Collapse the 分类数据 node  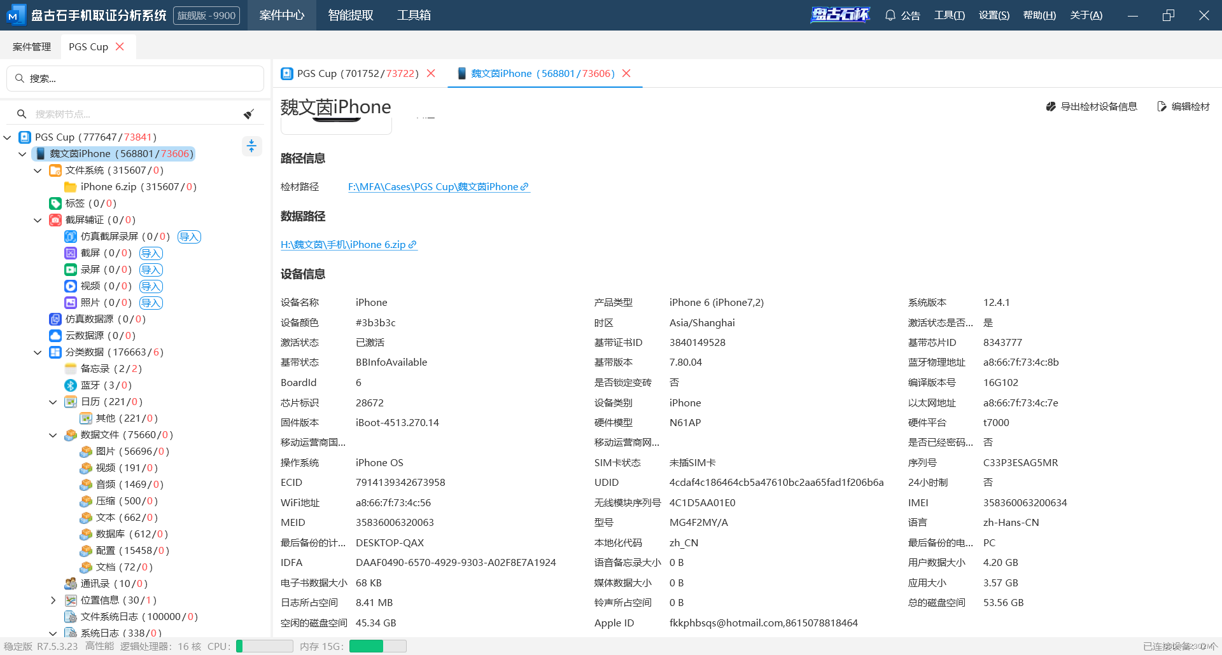(x=38, y=352)
